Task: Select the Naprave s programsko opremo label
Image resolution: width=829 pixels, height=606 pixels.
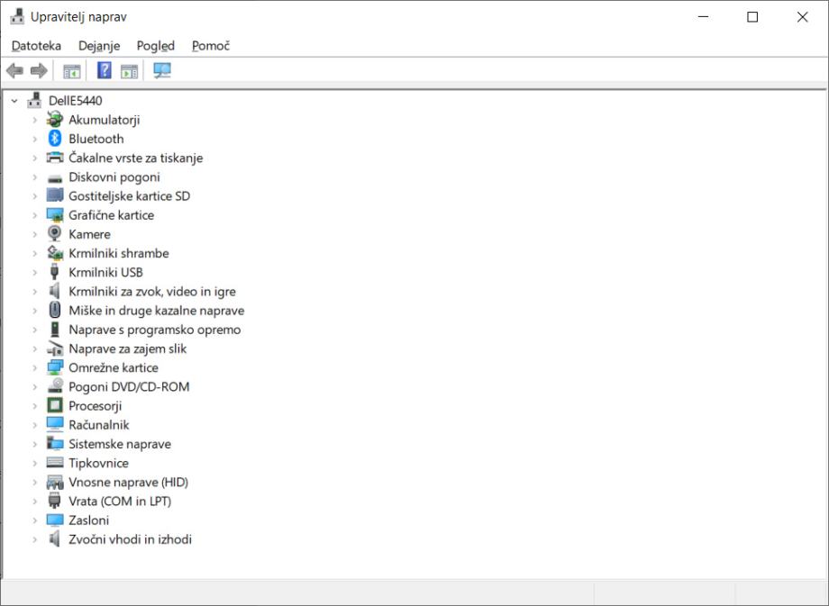Action: coord(154,330)
